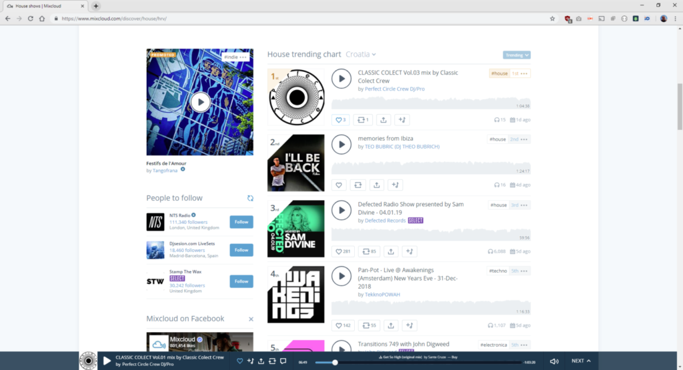Open Tangofrana profile link
683x370 pixels.
165,171
